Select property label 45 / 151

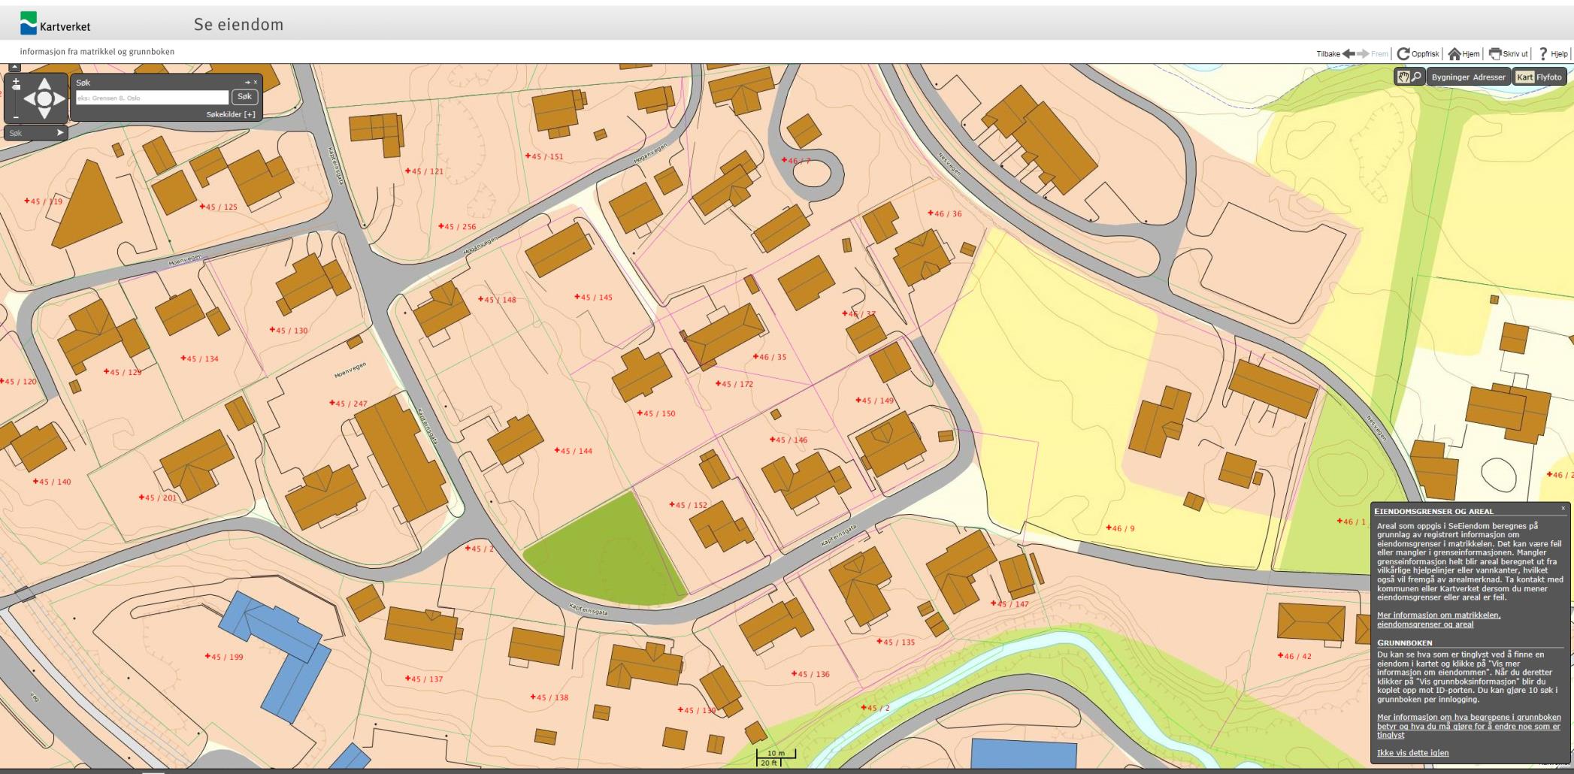coord(544,156)
